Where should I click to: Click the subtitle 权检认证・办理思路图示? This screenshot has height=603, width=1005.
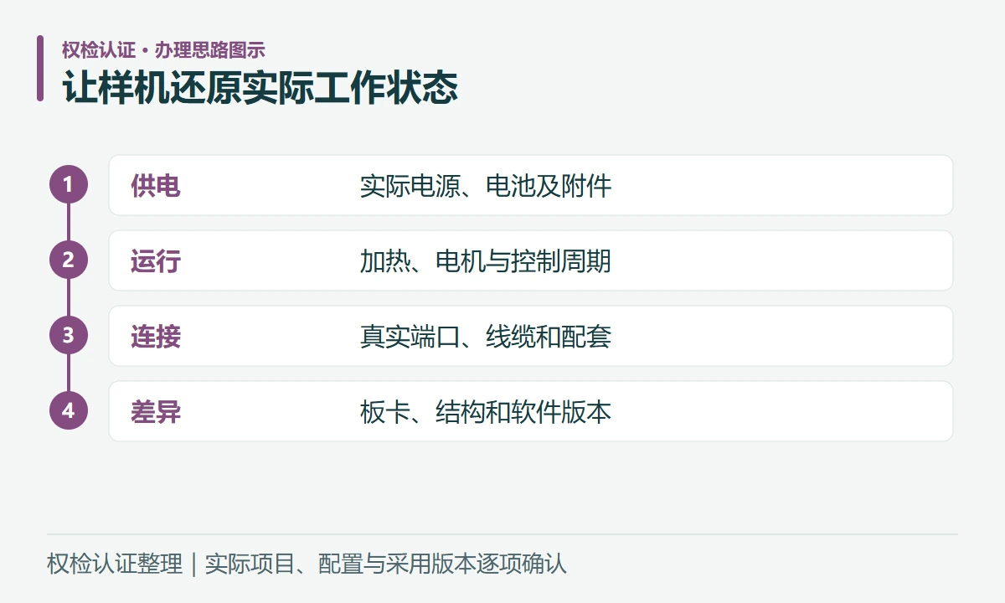163,49
